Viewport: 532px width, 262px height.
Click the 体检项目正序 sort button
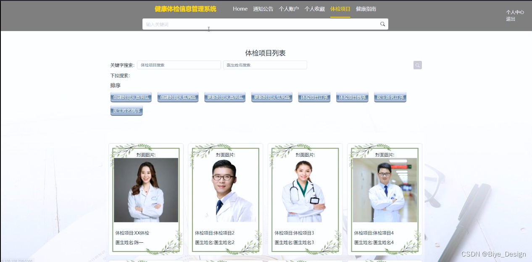(314, 97)
